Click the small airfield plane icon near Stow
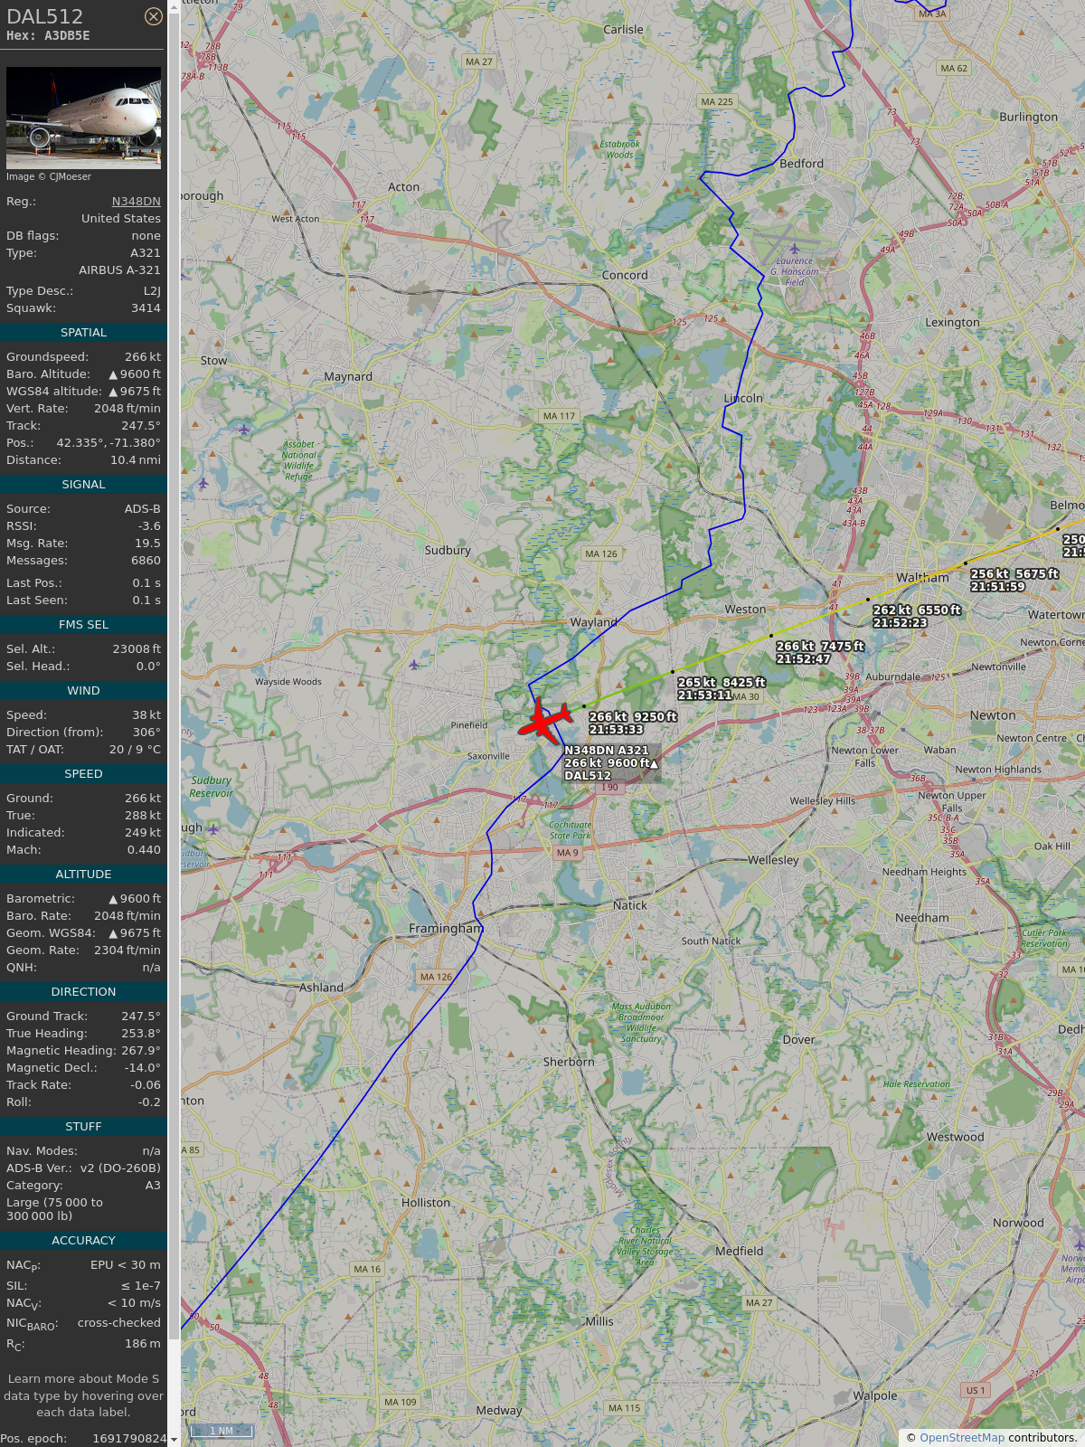 coord(244,430)
